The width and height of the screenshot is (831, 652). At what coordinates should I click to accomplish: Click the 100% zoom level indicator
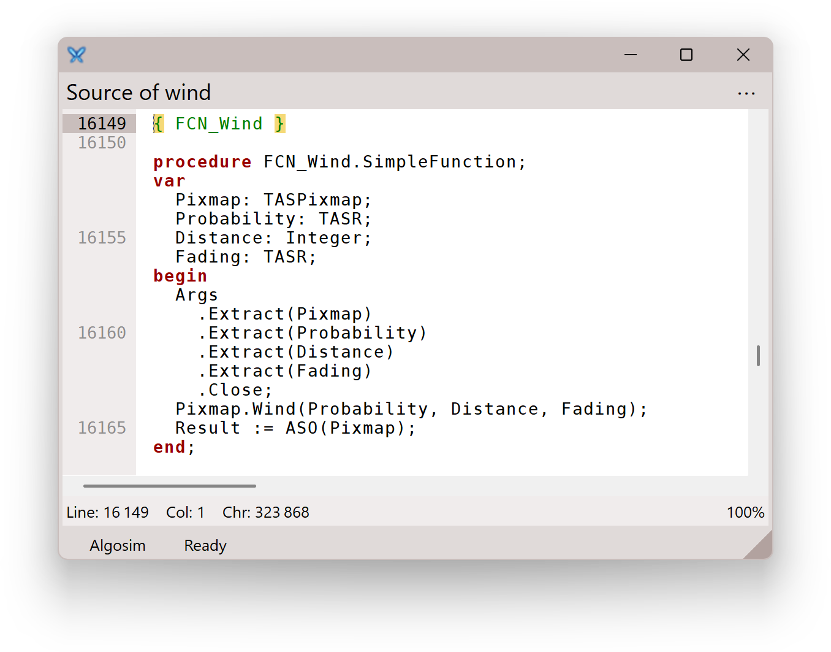pos(745,513)
